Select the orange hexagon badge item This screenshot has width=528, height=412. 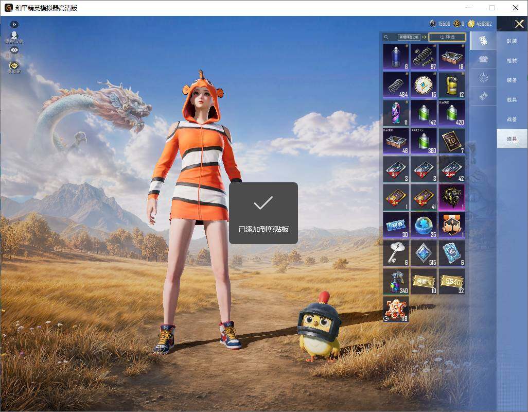(x=452, y=226)
